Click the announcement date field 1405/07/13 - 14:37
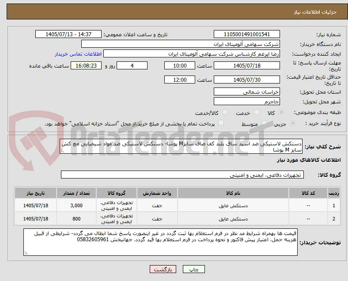Screen dimensions: 348x281 click(68, 34)
